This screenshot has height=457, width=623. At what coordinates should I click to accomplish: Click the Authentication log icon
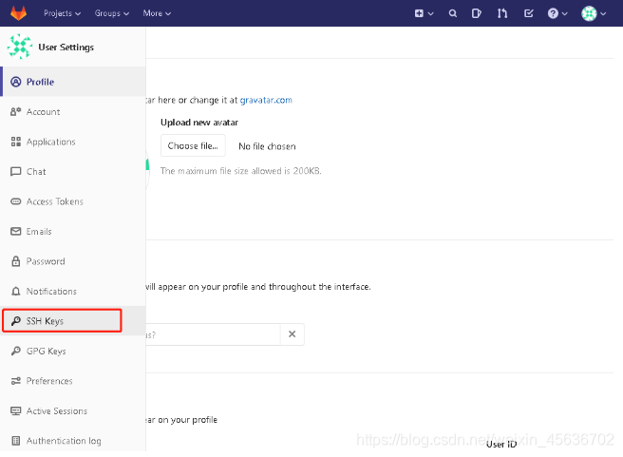(15, 441)
